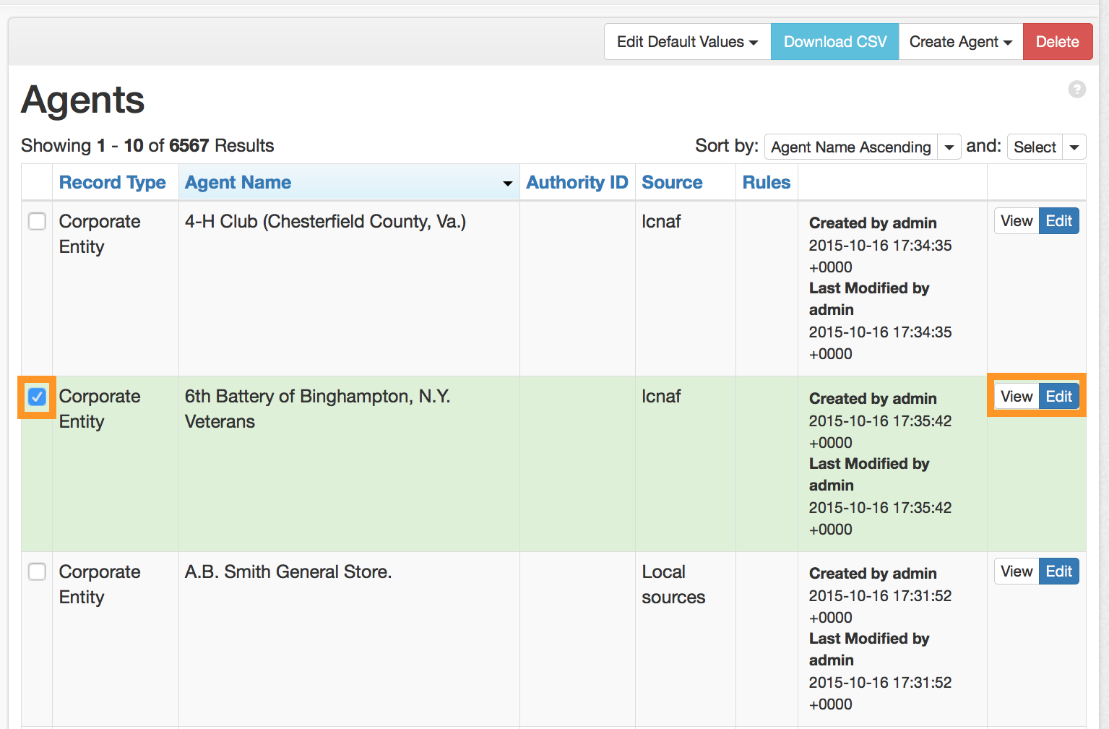Tick the checkbox for 4-H Club row
1109x729 pixels.
click(37, 221)
